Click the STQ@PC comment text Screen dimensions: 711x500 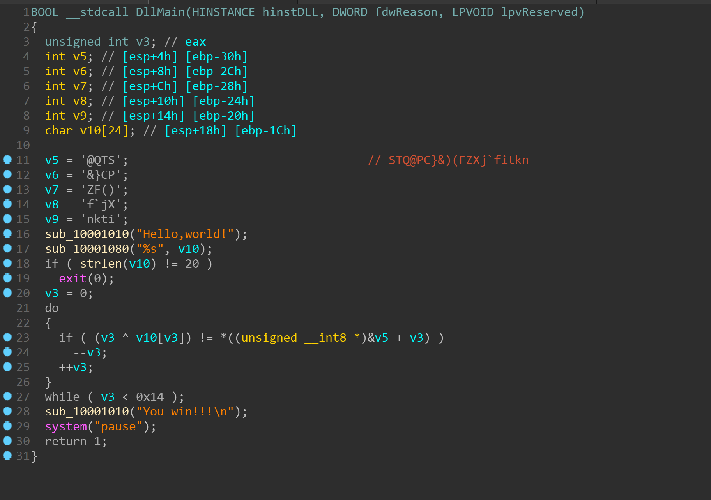coord(448,160)
